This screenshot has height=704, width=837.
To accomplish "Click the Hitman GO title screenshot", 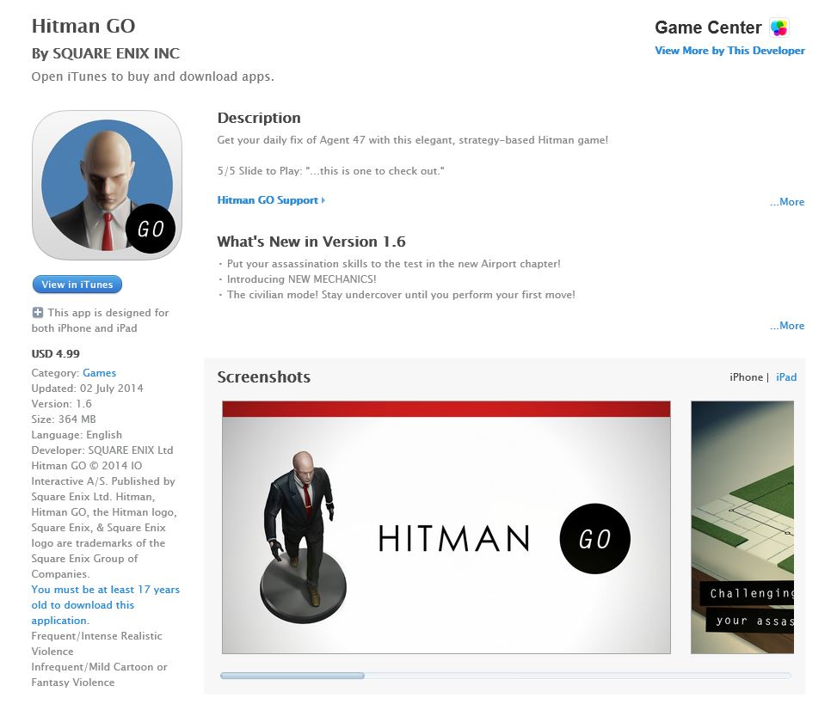I will point(446,528).
